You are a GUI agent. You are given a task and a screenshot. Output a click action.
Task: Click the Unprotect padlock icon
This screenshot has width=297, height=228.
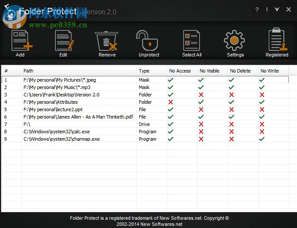click(147, 40)
